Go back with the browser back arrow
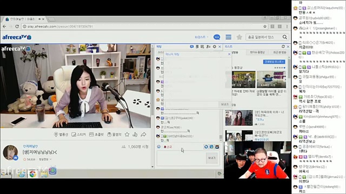346x194 pixels. (4, 26)
